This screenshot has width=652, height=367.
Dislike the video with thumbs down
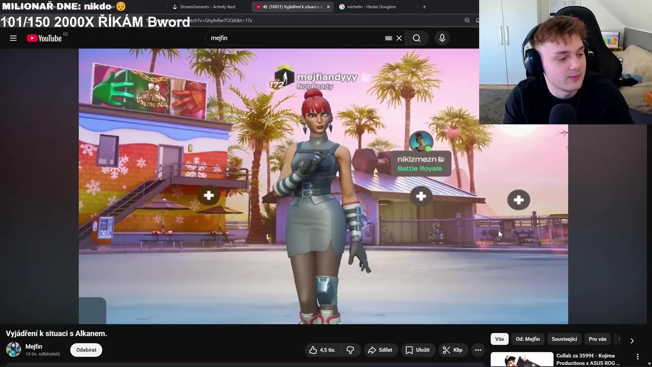350,350
